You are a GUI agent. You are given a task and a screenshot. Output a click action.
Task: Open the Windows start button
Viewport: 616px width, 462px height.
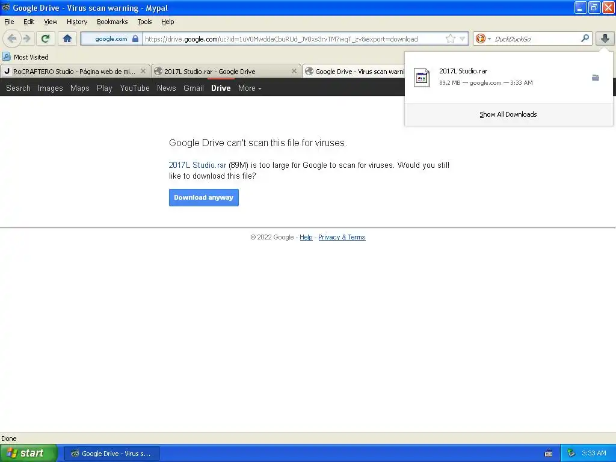pos(29,454)
